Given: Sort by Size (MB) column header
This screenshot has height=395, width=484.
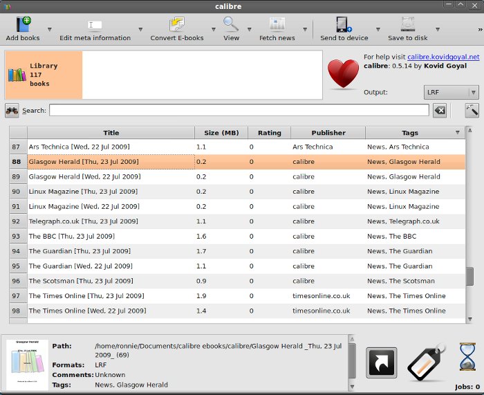Looking at the screenshot, I should [221, 133].
